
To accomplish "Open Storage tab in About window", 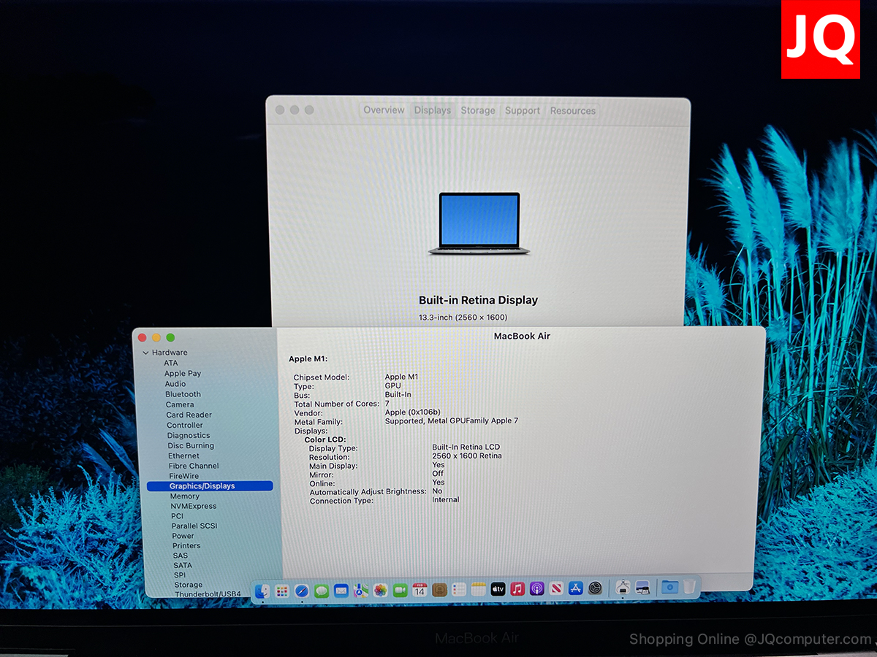I will [478, 111].
